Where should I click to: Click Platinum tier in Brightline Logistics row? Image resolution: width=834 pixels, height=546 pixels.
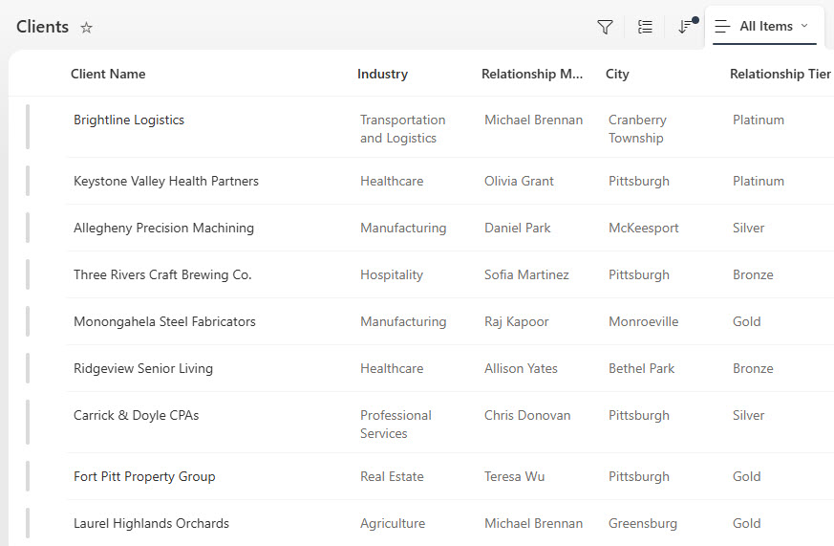(x=759, y=120)
